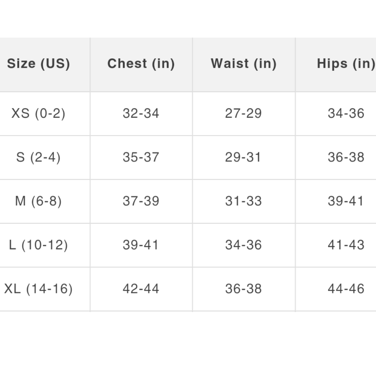Select the S (2-4) size row label
The image size is (376, 376).
click(38, 157)
